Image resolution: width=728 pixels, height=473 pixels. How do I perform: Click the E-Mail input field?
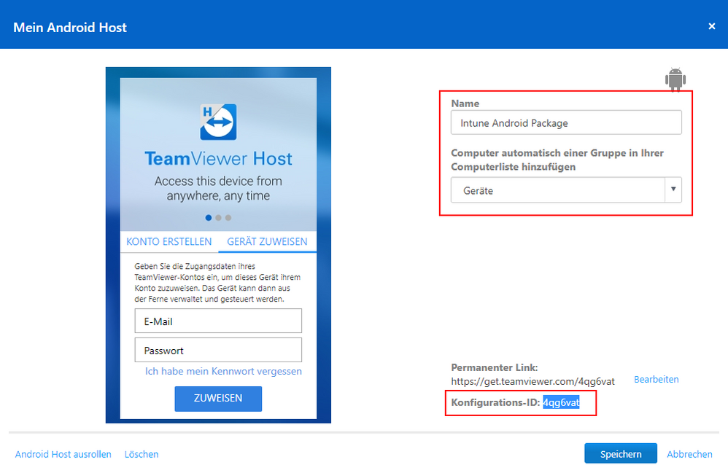point(218,321)
